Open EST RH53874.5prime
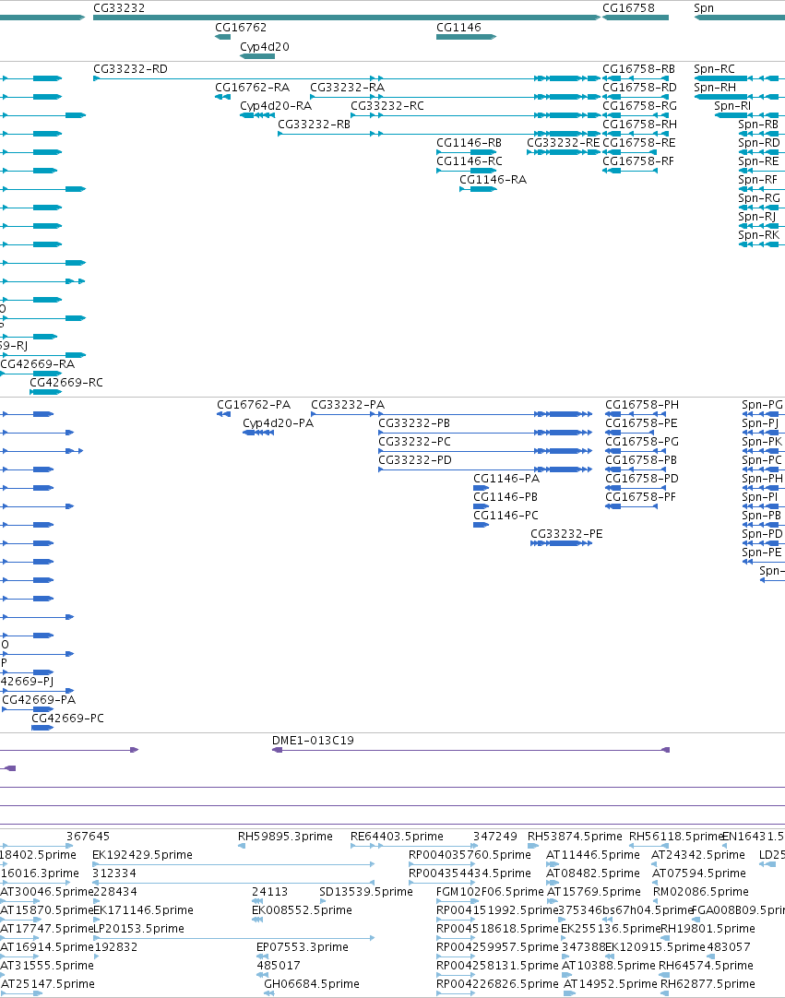785x998 pixels. [x=575, y=837]
